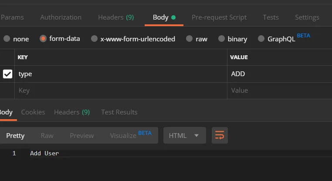Viewport: 332px width, 181px height.
Task: Open the HTML format dropdown
Action: (x=184, y=136)
